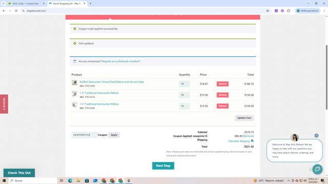The image size is (328, 184).
Task: Open the Extensions puzzle-piece icon
Action: point(289,11)
